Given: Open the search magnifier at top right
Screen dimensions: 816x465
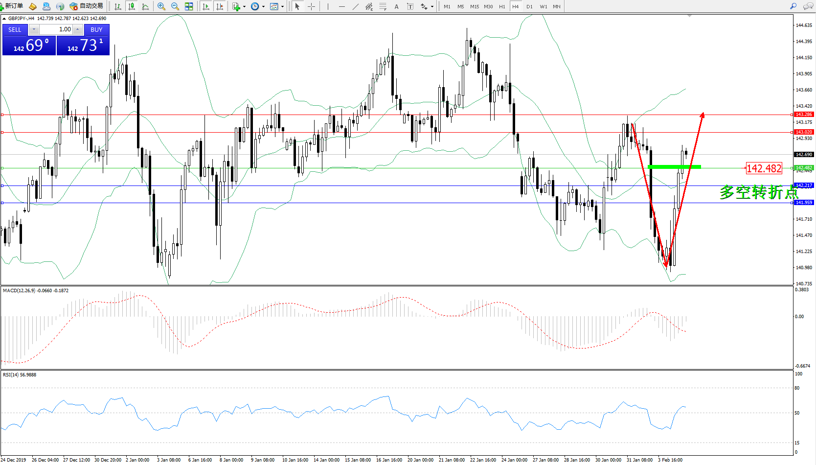Looking at the screenshot, I should pyautogui.click(x=793, y=6).
